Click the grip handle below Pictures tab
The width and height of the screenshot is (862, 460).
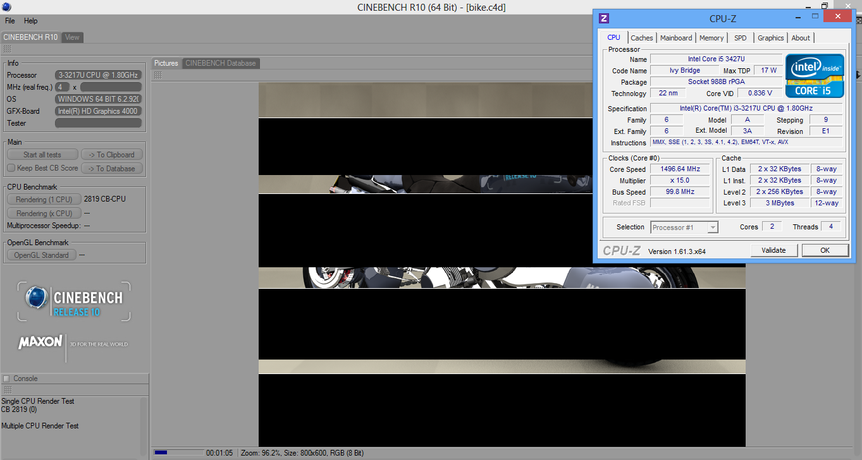158,75
